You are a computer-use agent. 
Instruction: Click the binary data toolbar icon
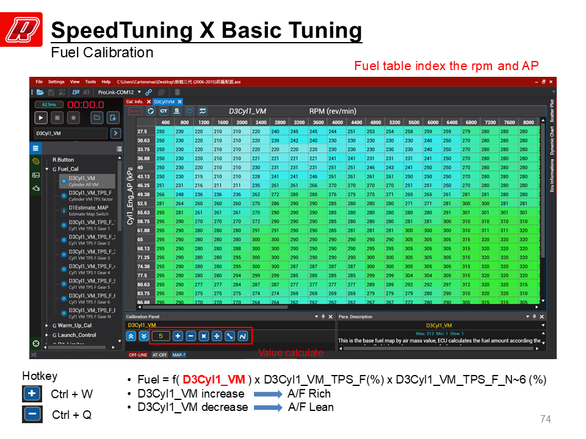click(62, 92)
